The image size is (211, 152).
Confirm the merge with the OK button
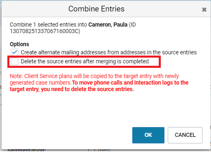click(x=148, y=135)
